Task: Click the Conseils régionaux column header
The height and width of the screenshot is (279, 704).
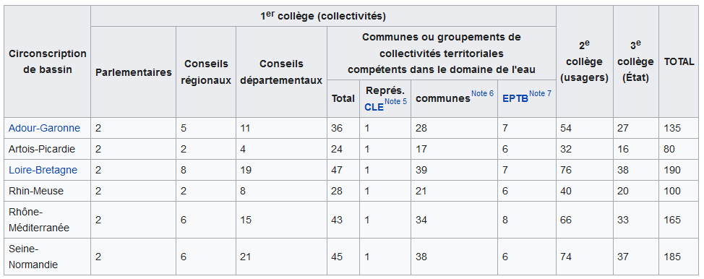Action: pos(206,72)
